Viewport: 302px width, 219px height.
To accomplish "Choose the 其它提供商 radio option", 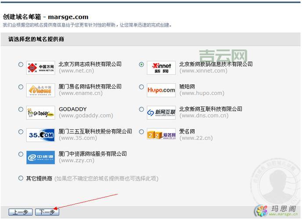I will (21, 178).
